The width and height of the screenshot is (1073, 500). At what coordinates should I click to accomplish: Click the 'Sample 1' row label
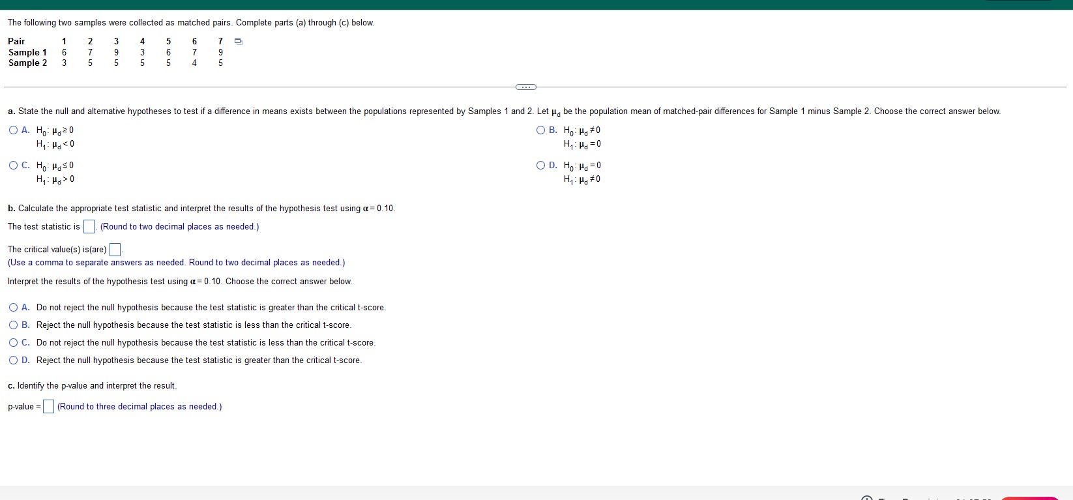point(27,52)
